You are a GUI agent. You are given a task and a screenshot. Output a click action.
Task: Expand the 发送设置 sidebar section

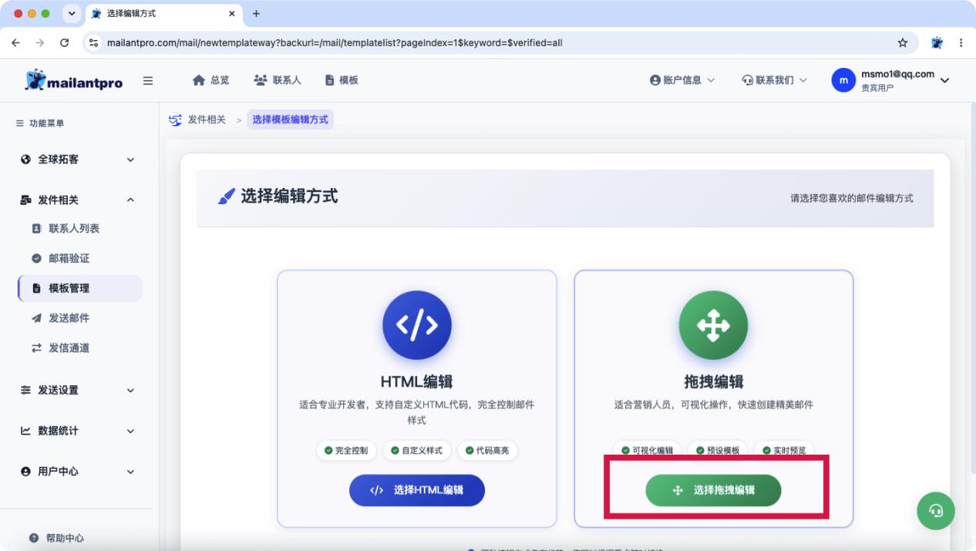click(77, 390)
